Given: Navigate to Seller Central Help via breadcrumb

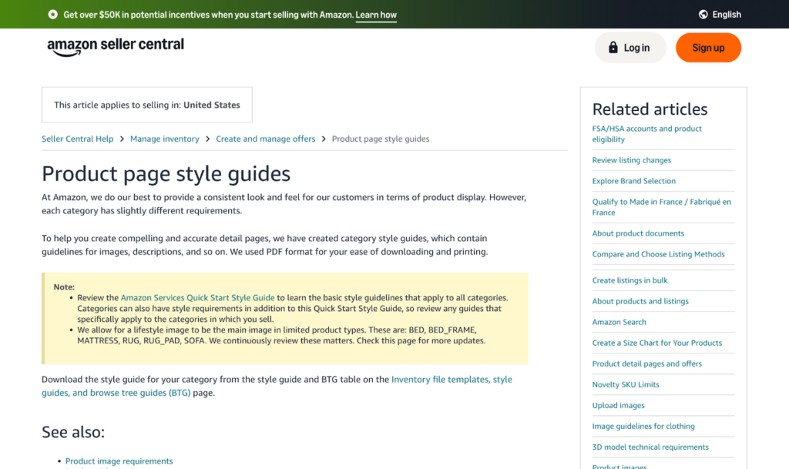Looking at the screenshot, I should coord(77,139).
